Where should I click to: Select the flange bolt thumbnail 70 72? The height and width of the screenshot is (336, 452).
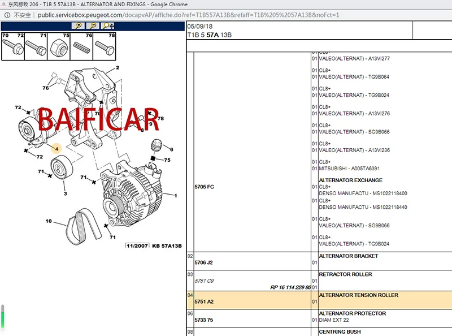point(13,46)
